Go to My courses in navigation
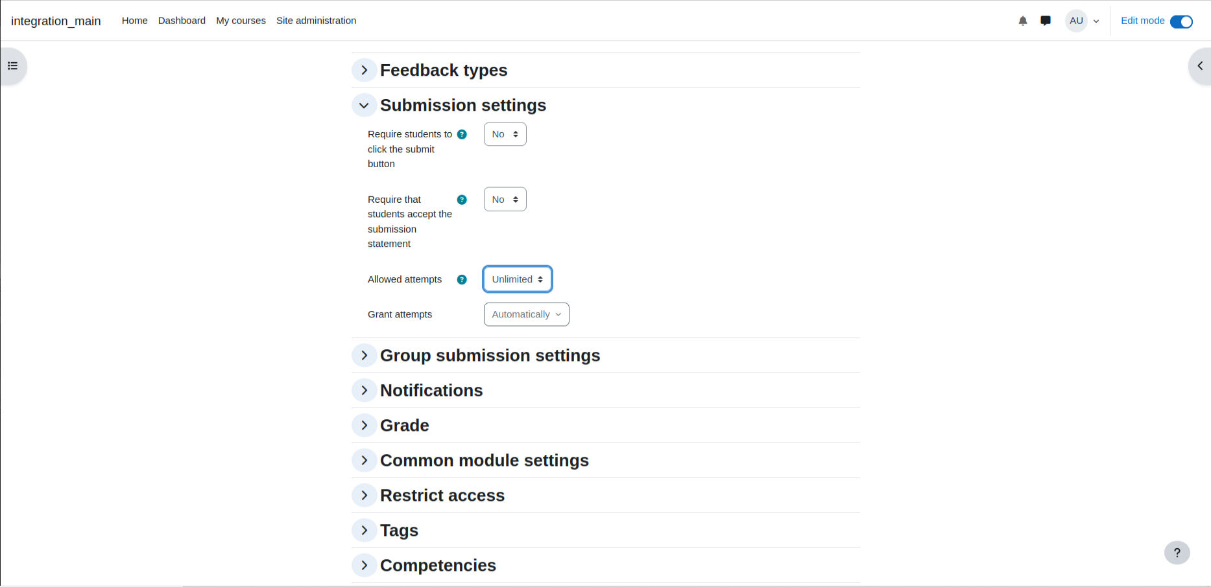 (241, 21)
